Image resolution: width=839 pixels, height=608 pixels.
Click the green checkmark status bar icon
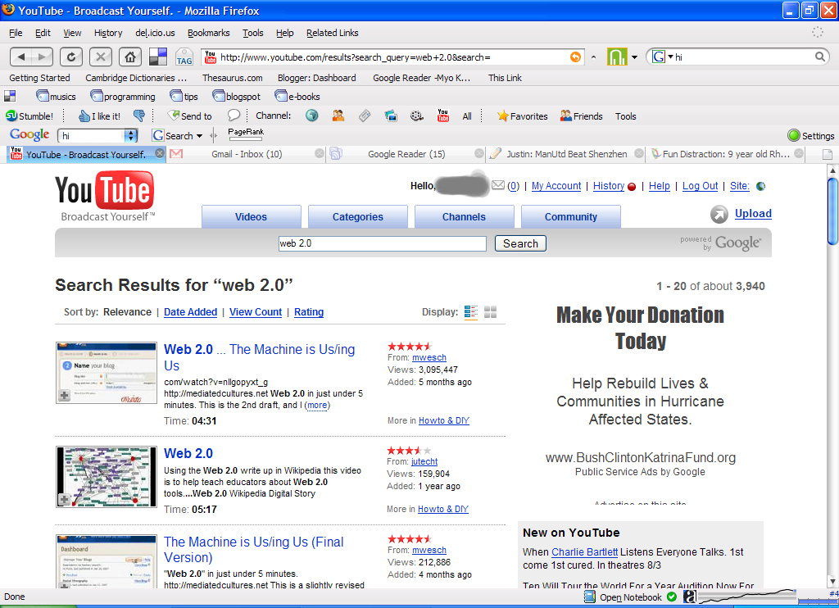[672, 597]
